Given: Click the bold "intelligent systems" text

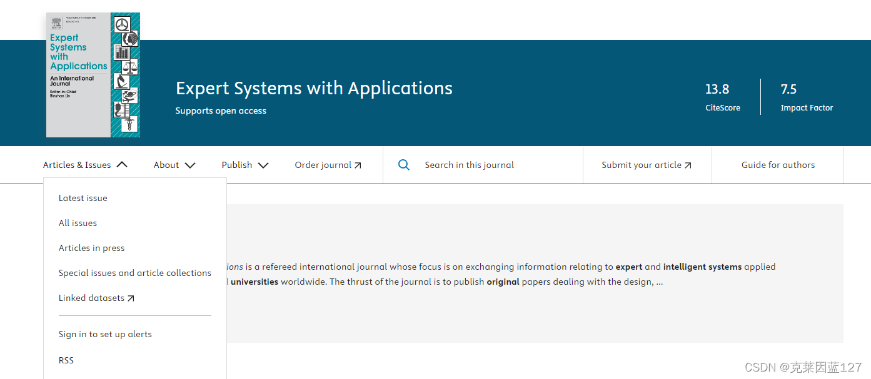Looking at the screenshot, I should point(702,267).
